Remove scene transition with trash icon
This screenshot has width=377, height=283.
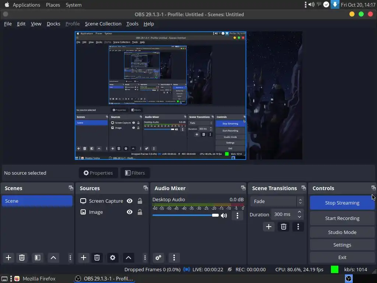(x=284, y=227)
